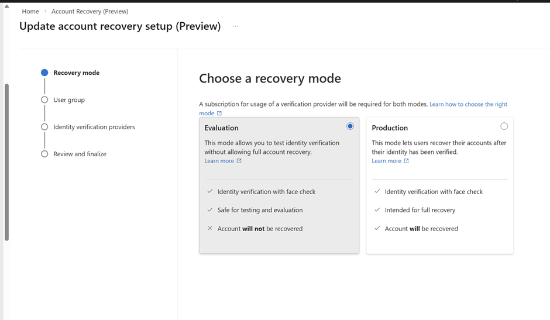
Task: Select the Production radio button
Action: pyautogui.click(x=504, y=126)
